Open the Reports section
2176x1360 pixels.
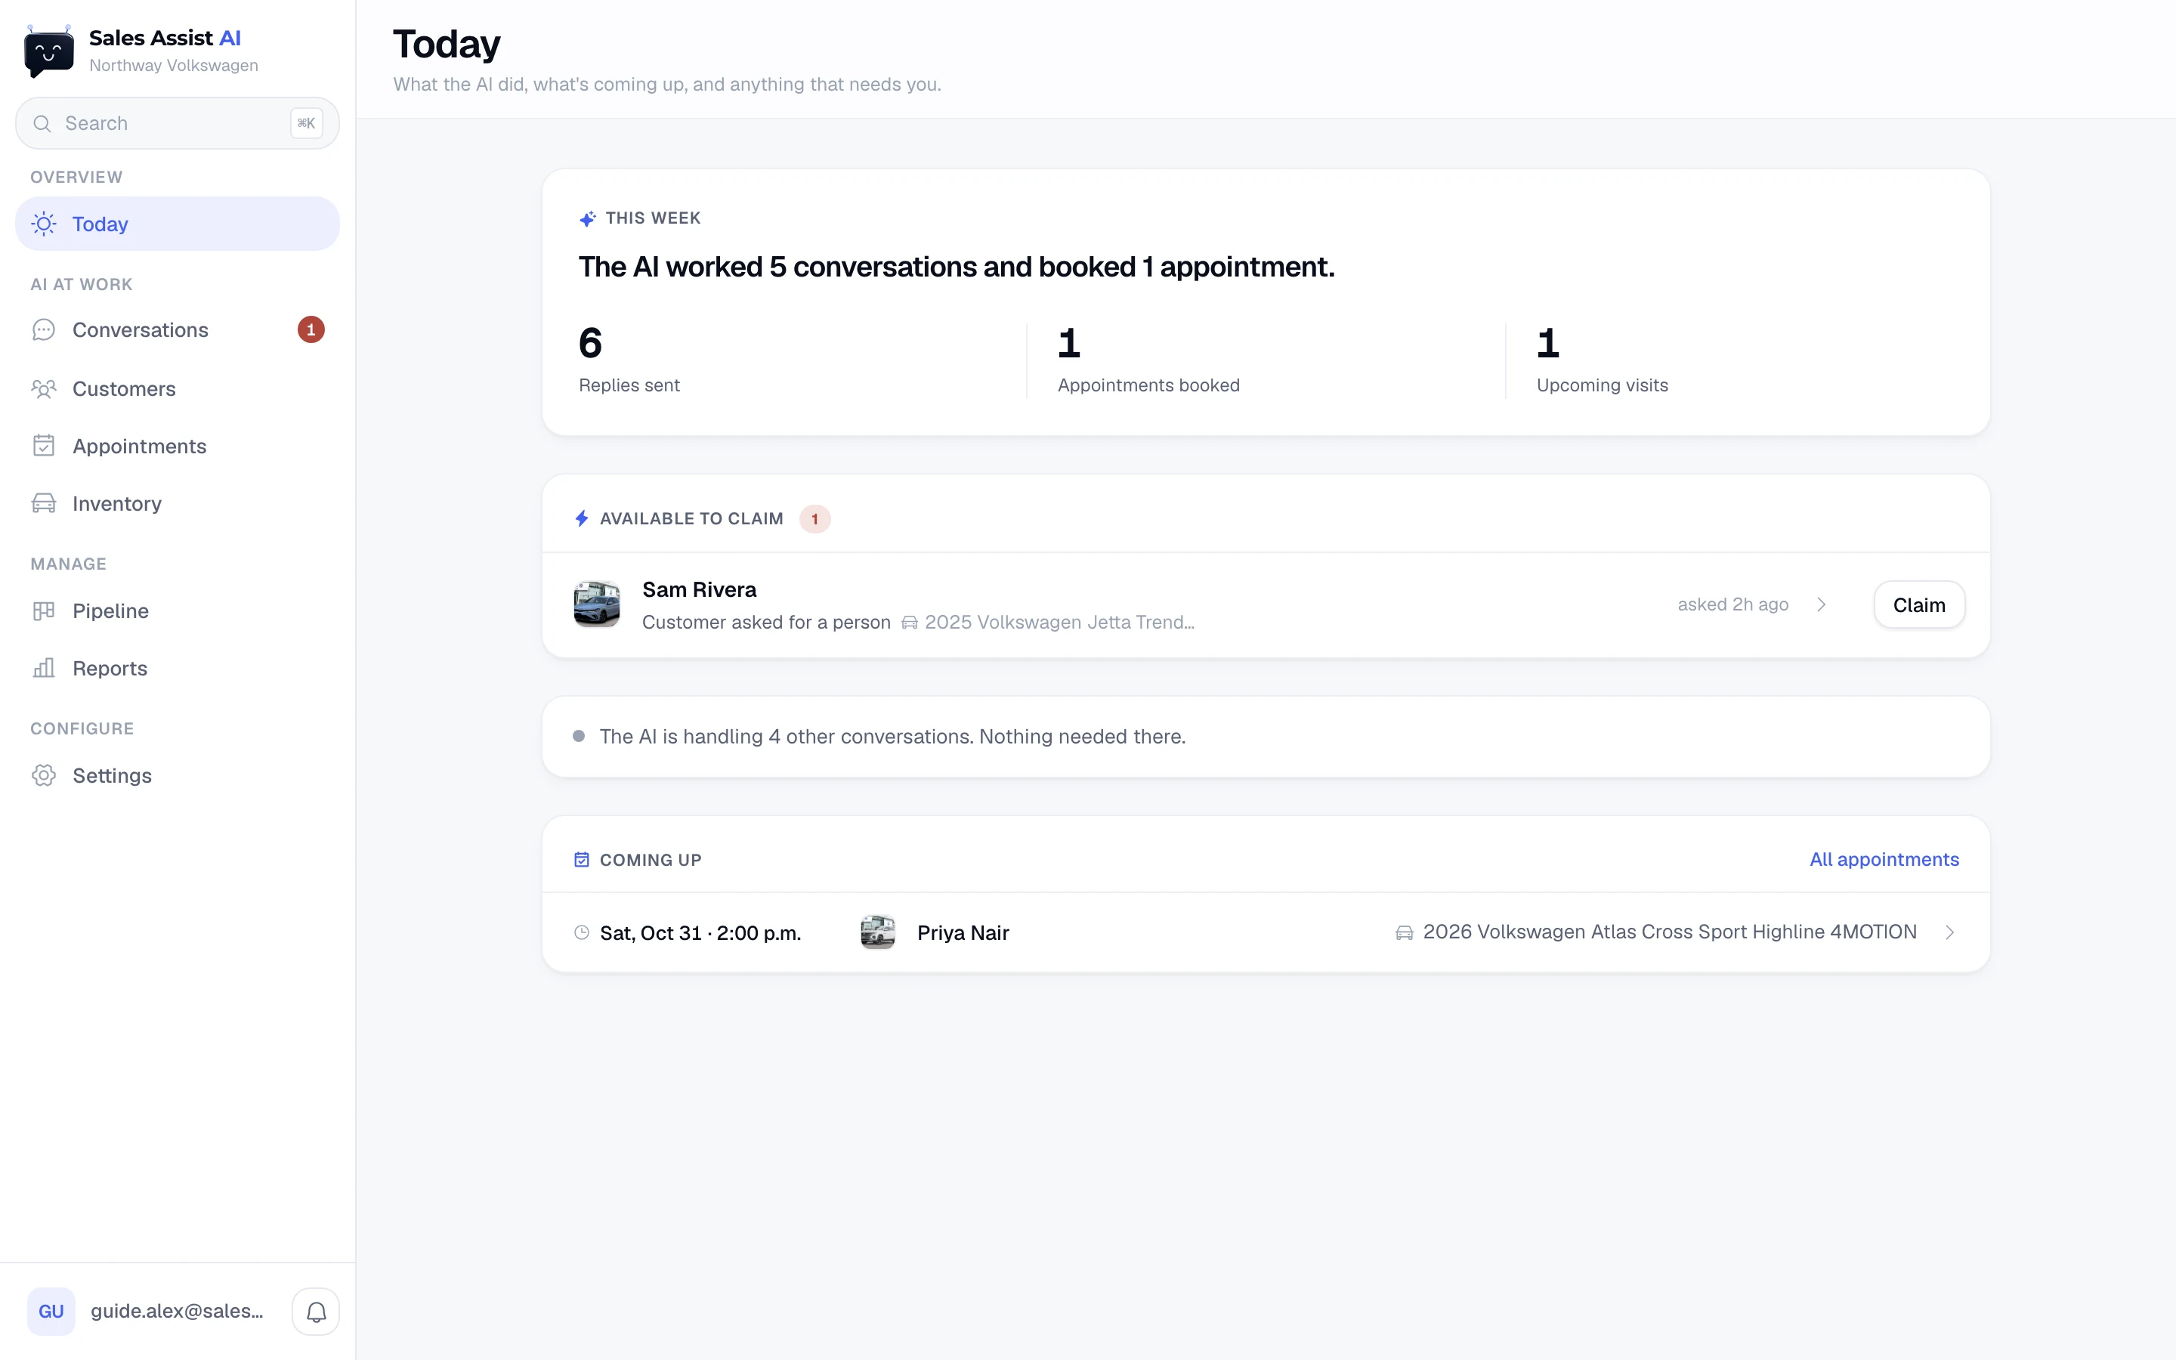pyautogui.click(x=177, y=669)
